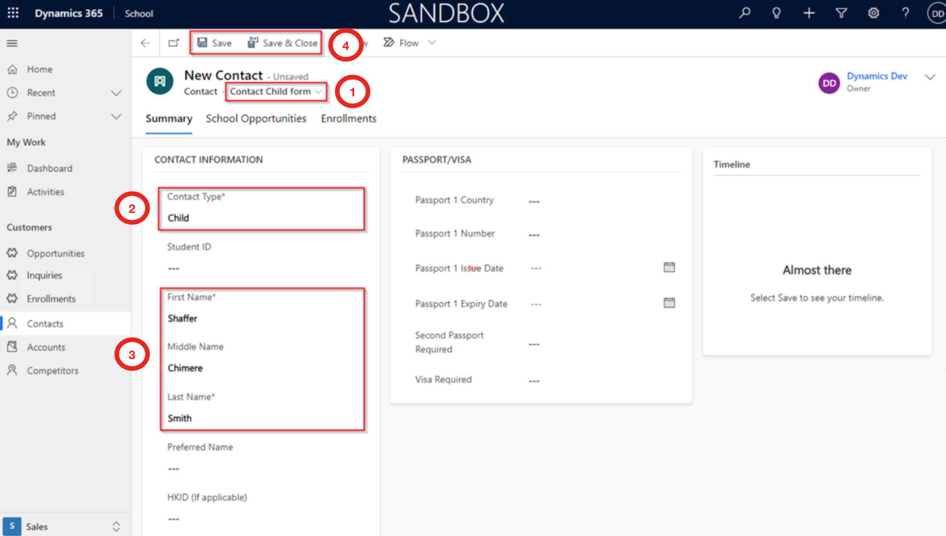Viewport: 946px width, 536px height.
Task: Open Passport 1 Issue Date calendar picker
Action: [x=669, y=268]
